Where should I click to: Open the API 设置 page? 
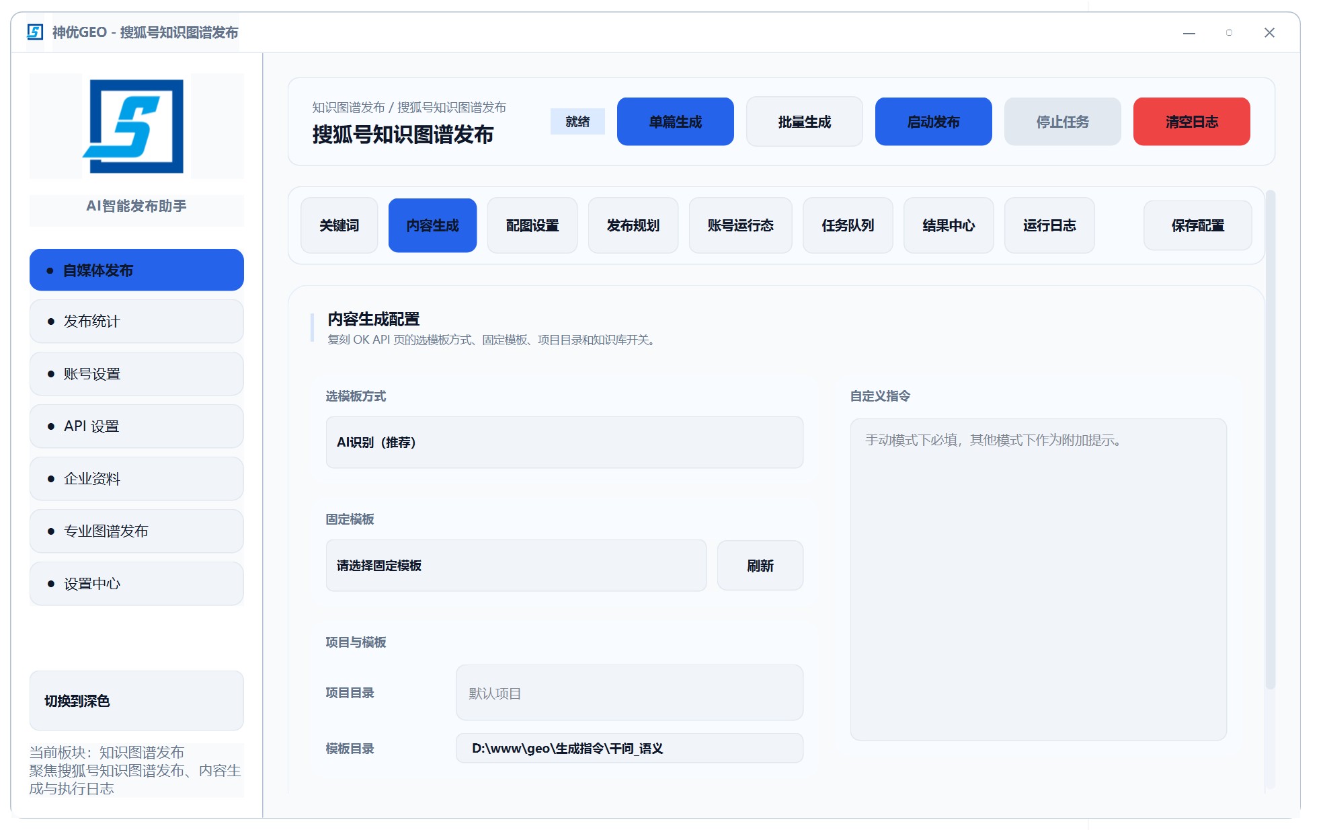136,426
